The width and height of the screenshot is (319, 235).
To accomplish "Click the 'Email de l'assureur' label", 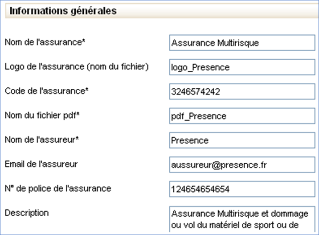I will pos(41,164).
